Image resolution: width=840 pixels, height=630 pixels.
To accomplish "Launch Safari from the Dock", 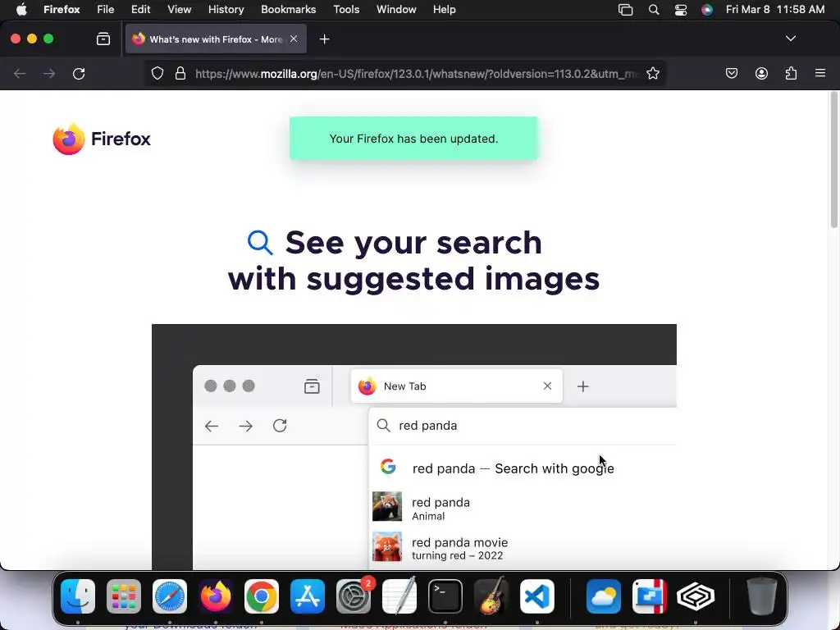I will [x=170, y=596].
